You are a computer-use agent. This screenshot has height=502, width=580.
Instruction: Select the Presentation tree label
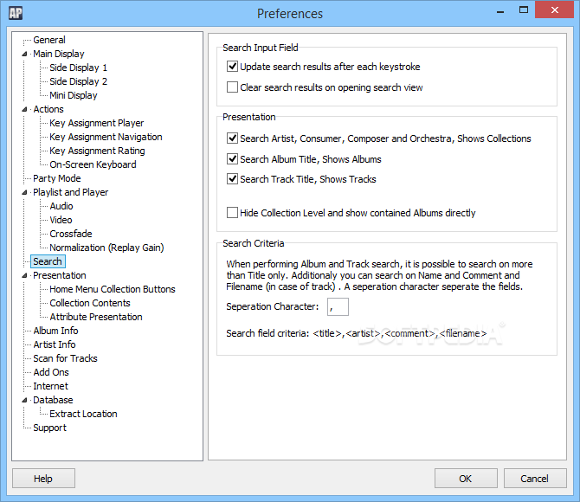(60, 275)
